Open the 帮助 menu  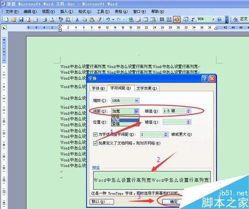[157, 11]
